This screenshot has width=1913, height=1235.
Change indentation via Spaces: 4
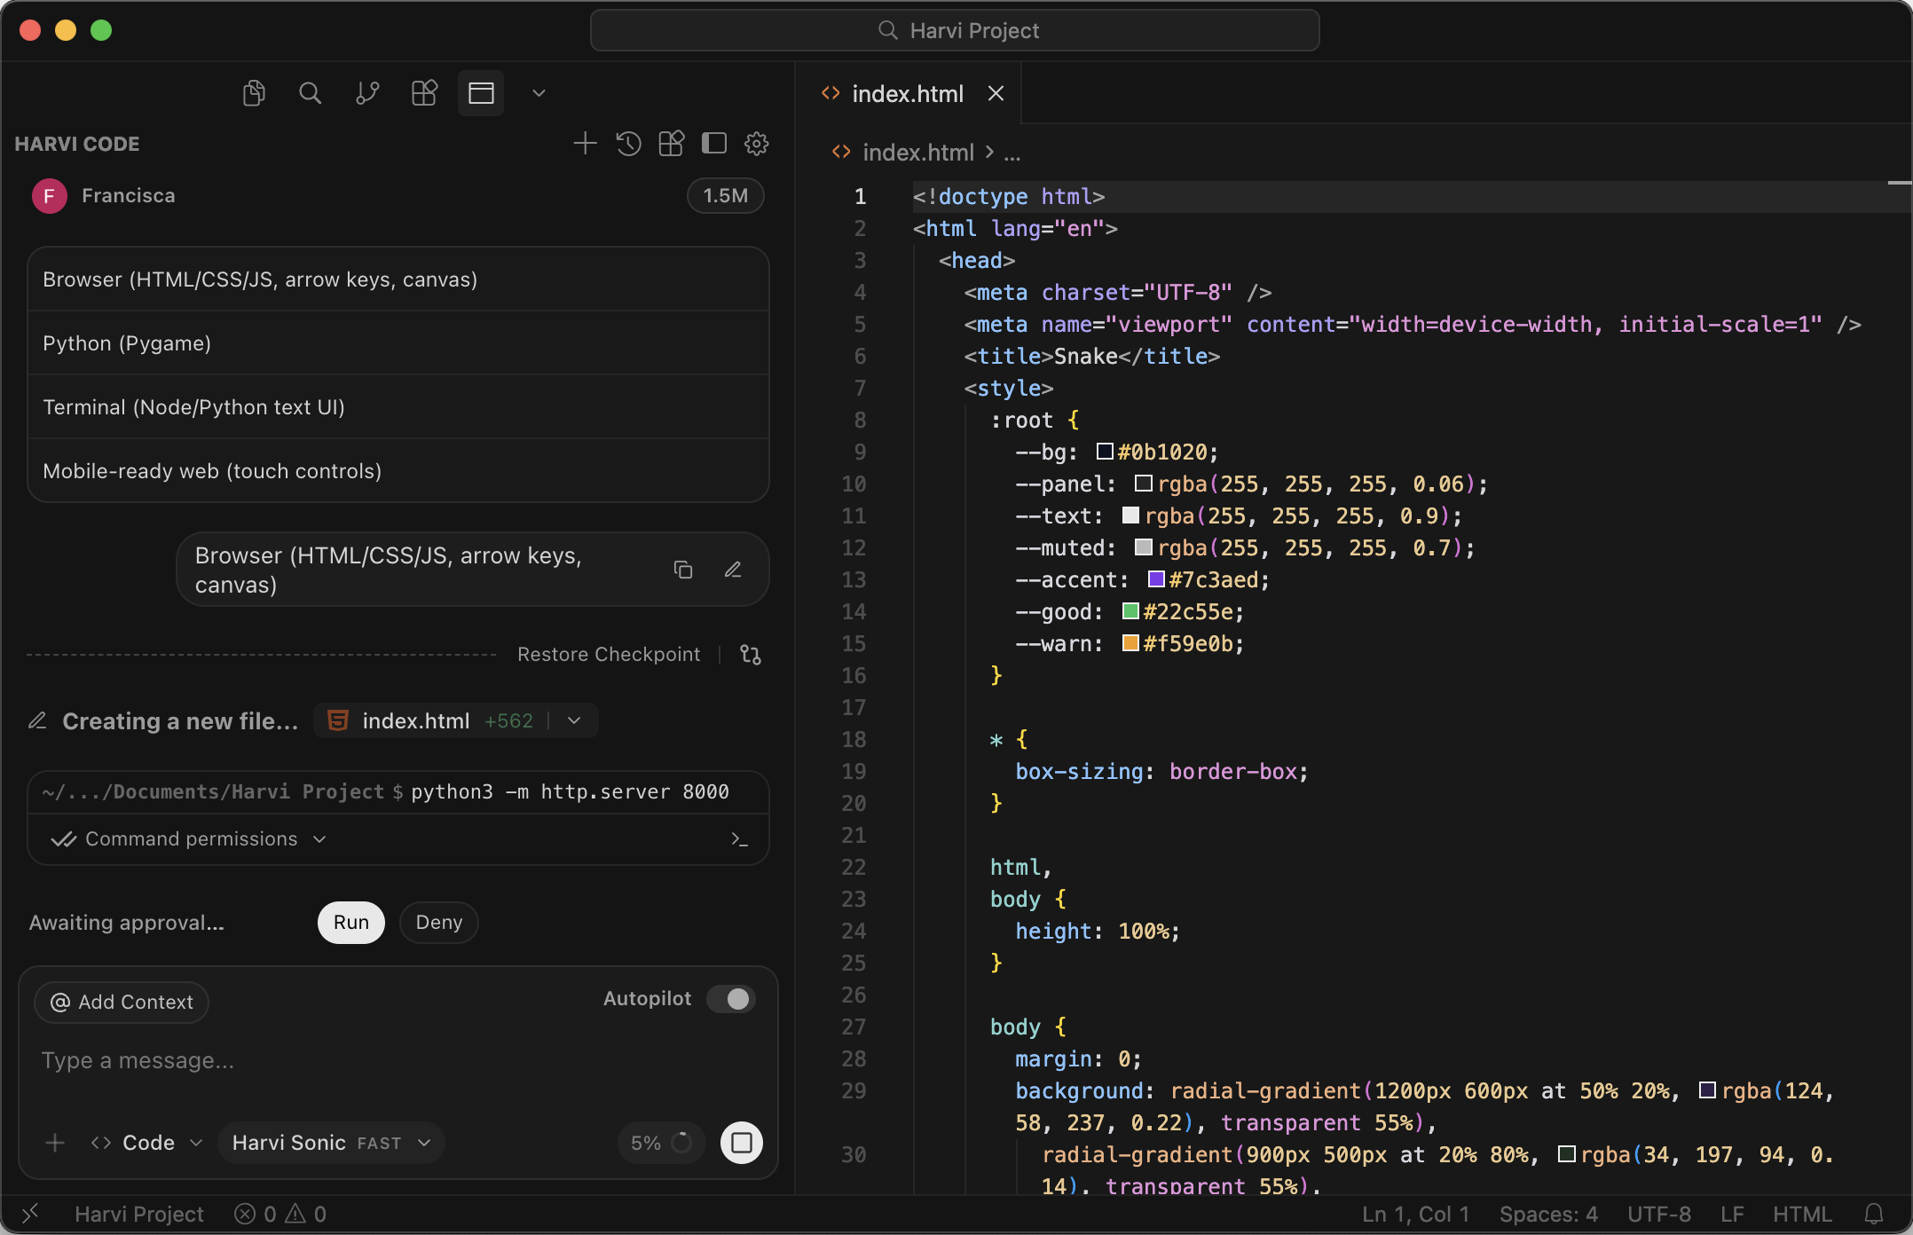click(x=1548, y=1214)
